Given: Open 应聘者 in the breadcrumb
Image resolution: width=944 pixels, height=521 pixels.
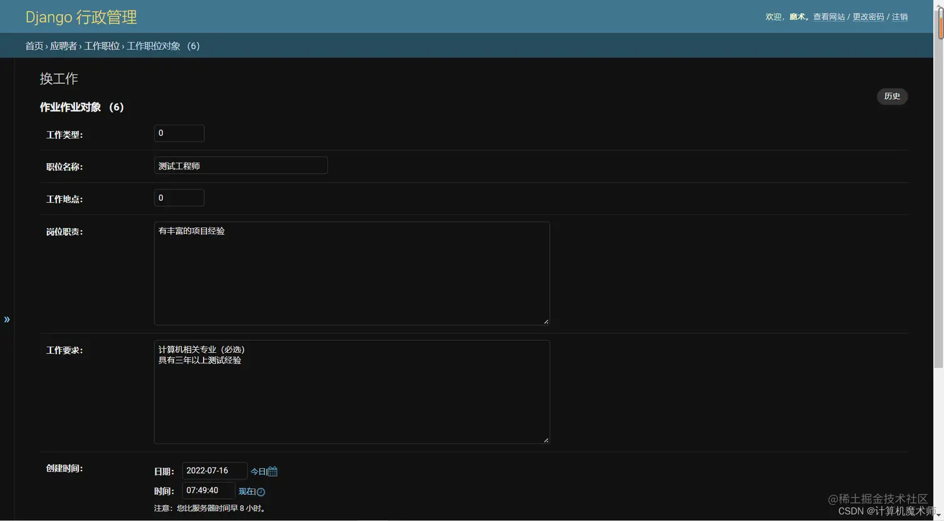Looking at the screenshot, I should click(x=64, y=46).
